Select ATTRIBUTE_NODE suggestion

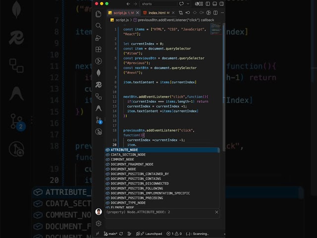[x=162, y=150]
